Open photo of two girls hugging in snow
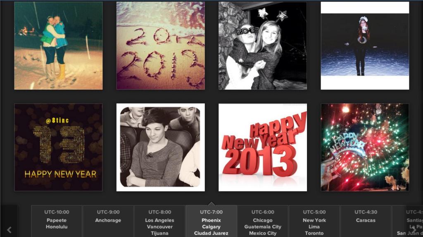This screenshot has height=237, width=423. tap(58, 46)
